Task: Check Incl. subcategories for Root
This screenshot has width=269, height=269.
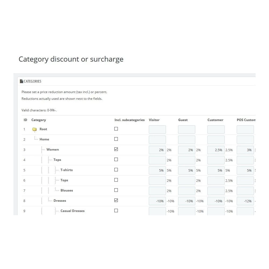Action: coord(116,129)
